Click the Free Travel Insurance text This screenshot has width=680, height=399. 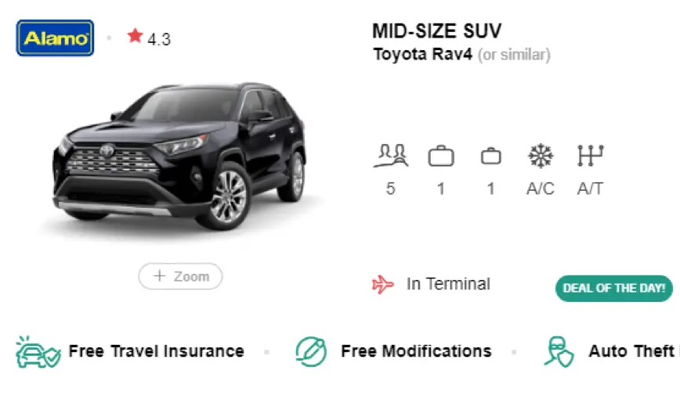(x=156, y=351)
